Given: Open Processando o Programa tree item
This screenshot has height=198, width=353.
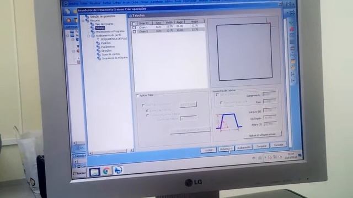Looking at the screenshot, I should click(x=110, y=32).
